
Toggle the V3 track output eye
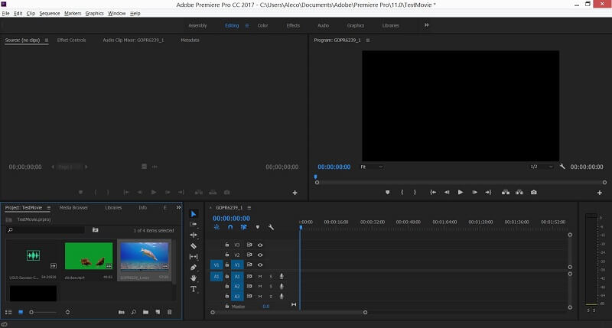(260, 245)
